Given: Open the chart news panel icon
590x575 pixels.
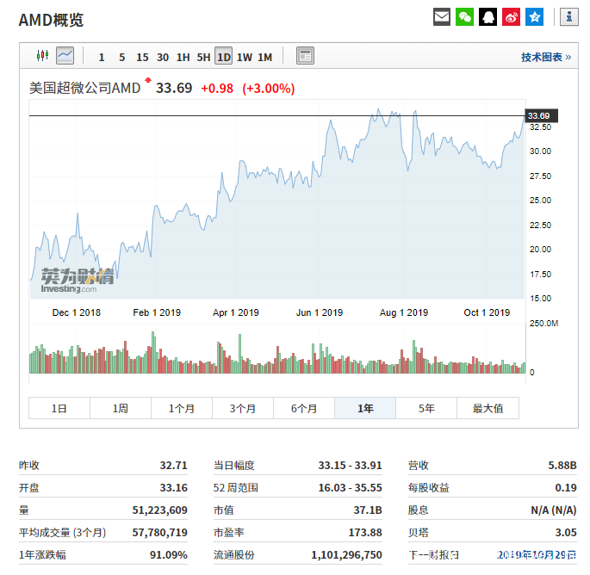Looking at the screenshot, I should (x=305, y=56).
